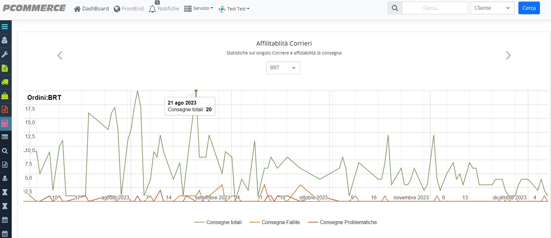Image resolution: width=551 pixels, height=238 pixels.
Task: Expand the Servizio menu
Action: [198, 8]
